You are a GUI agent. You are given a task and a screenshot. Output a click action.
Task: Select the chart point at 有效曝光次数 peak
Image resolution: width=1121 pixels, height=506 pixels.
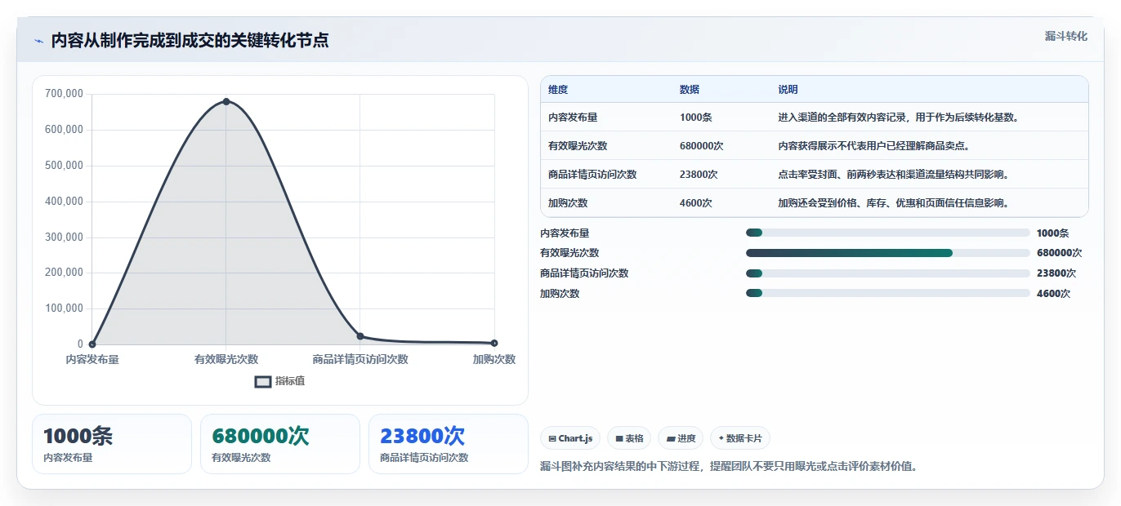pyautogui.click(x=226, y=101)
